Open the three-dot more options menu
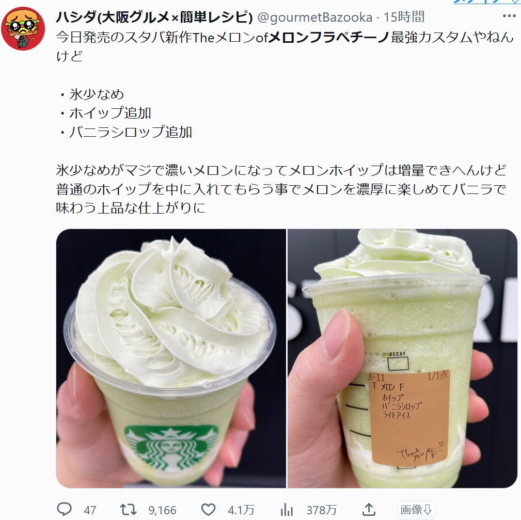521x520 pixels. click(509, 16)
